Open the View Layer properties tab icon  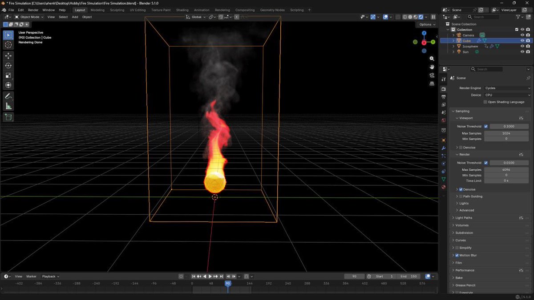tap(443, 105)
